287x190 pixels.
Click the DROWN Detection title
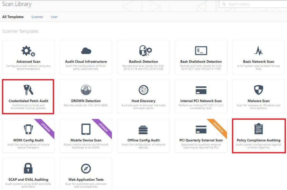[86, 101]
